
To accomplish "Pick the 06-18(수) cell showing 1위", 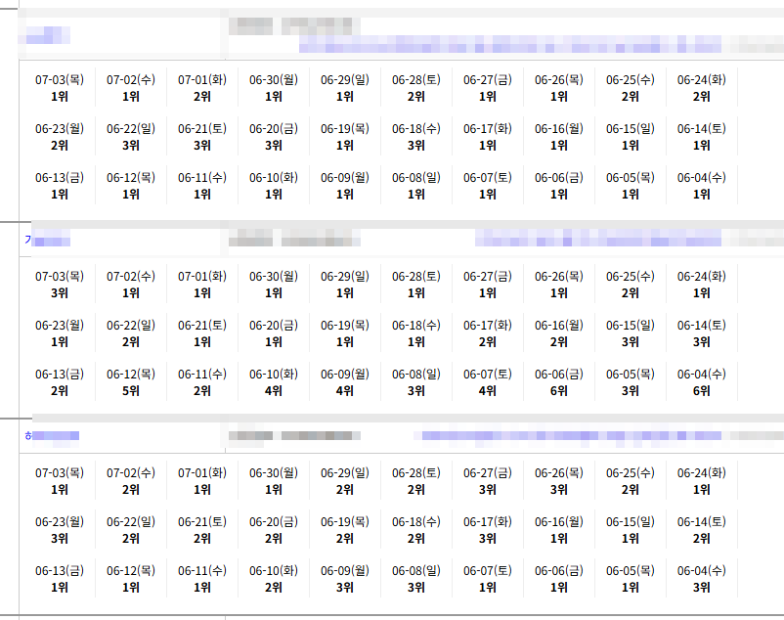I will pos(416,333).
